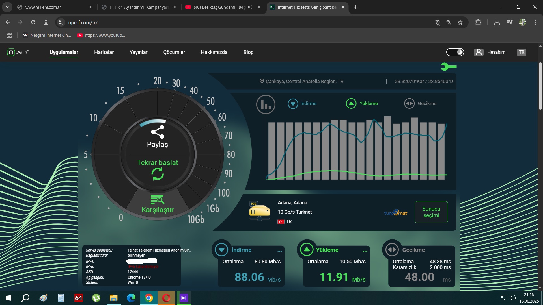The width and height of the screenshot is (543, 305).
Task: Bookmark this page with star icon
Action: coord(460,23)
